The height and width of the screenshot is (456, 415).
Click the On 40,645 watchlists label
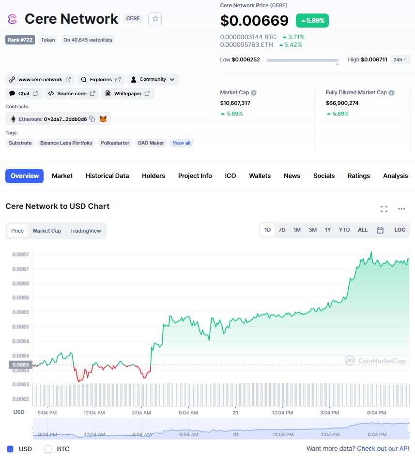point(88,40)
